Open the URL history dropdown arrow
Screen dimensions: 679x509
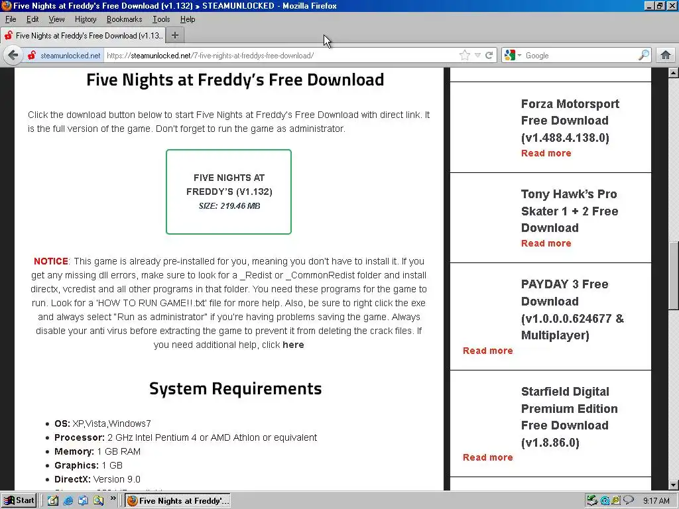pyautogui.click(x=477, y=56)
